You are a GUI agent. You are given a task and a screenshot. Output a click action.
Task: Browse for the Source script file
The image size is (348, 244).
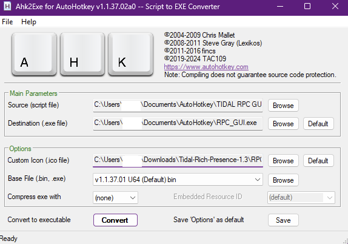tap(283, 106)
